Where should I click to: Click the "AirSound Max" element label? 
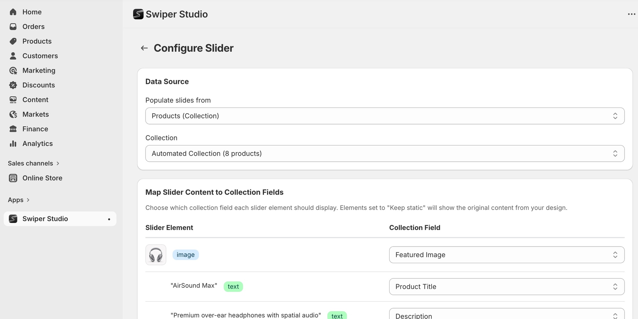coord(194,286)
